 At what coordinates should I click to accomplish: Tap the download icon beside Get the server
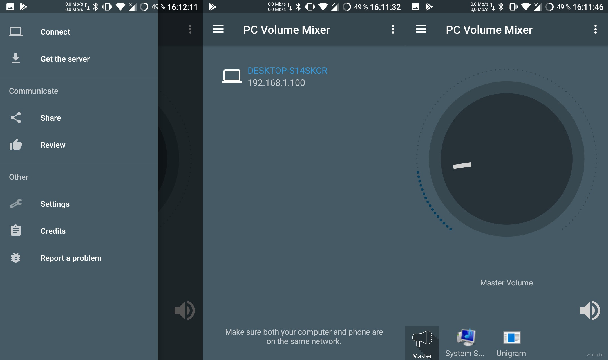[x=16, y=58]
